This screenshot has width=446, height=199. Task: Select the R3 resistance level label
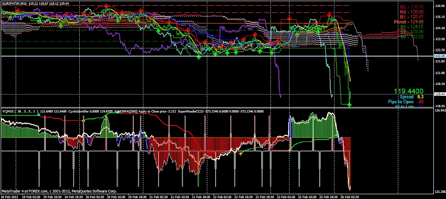point(410,7)
